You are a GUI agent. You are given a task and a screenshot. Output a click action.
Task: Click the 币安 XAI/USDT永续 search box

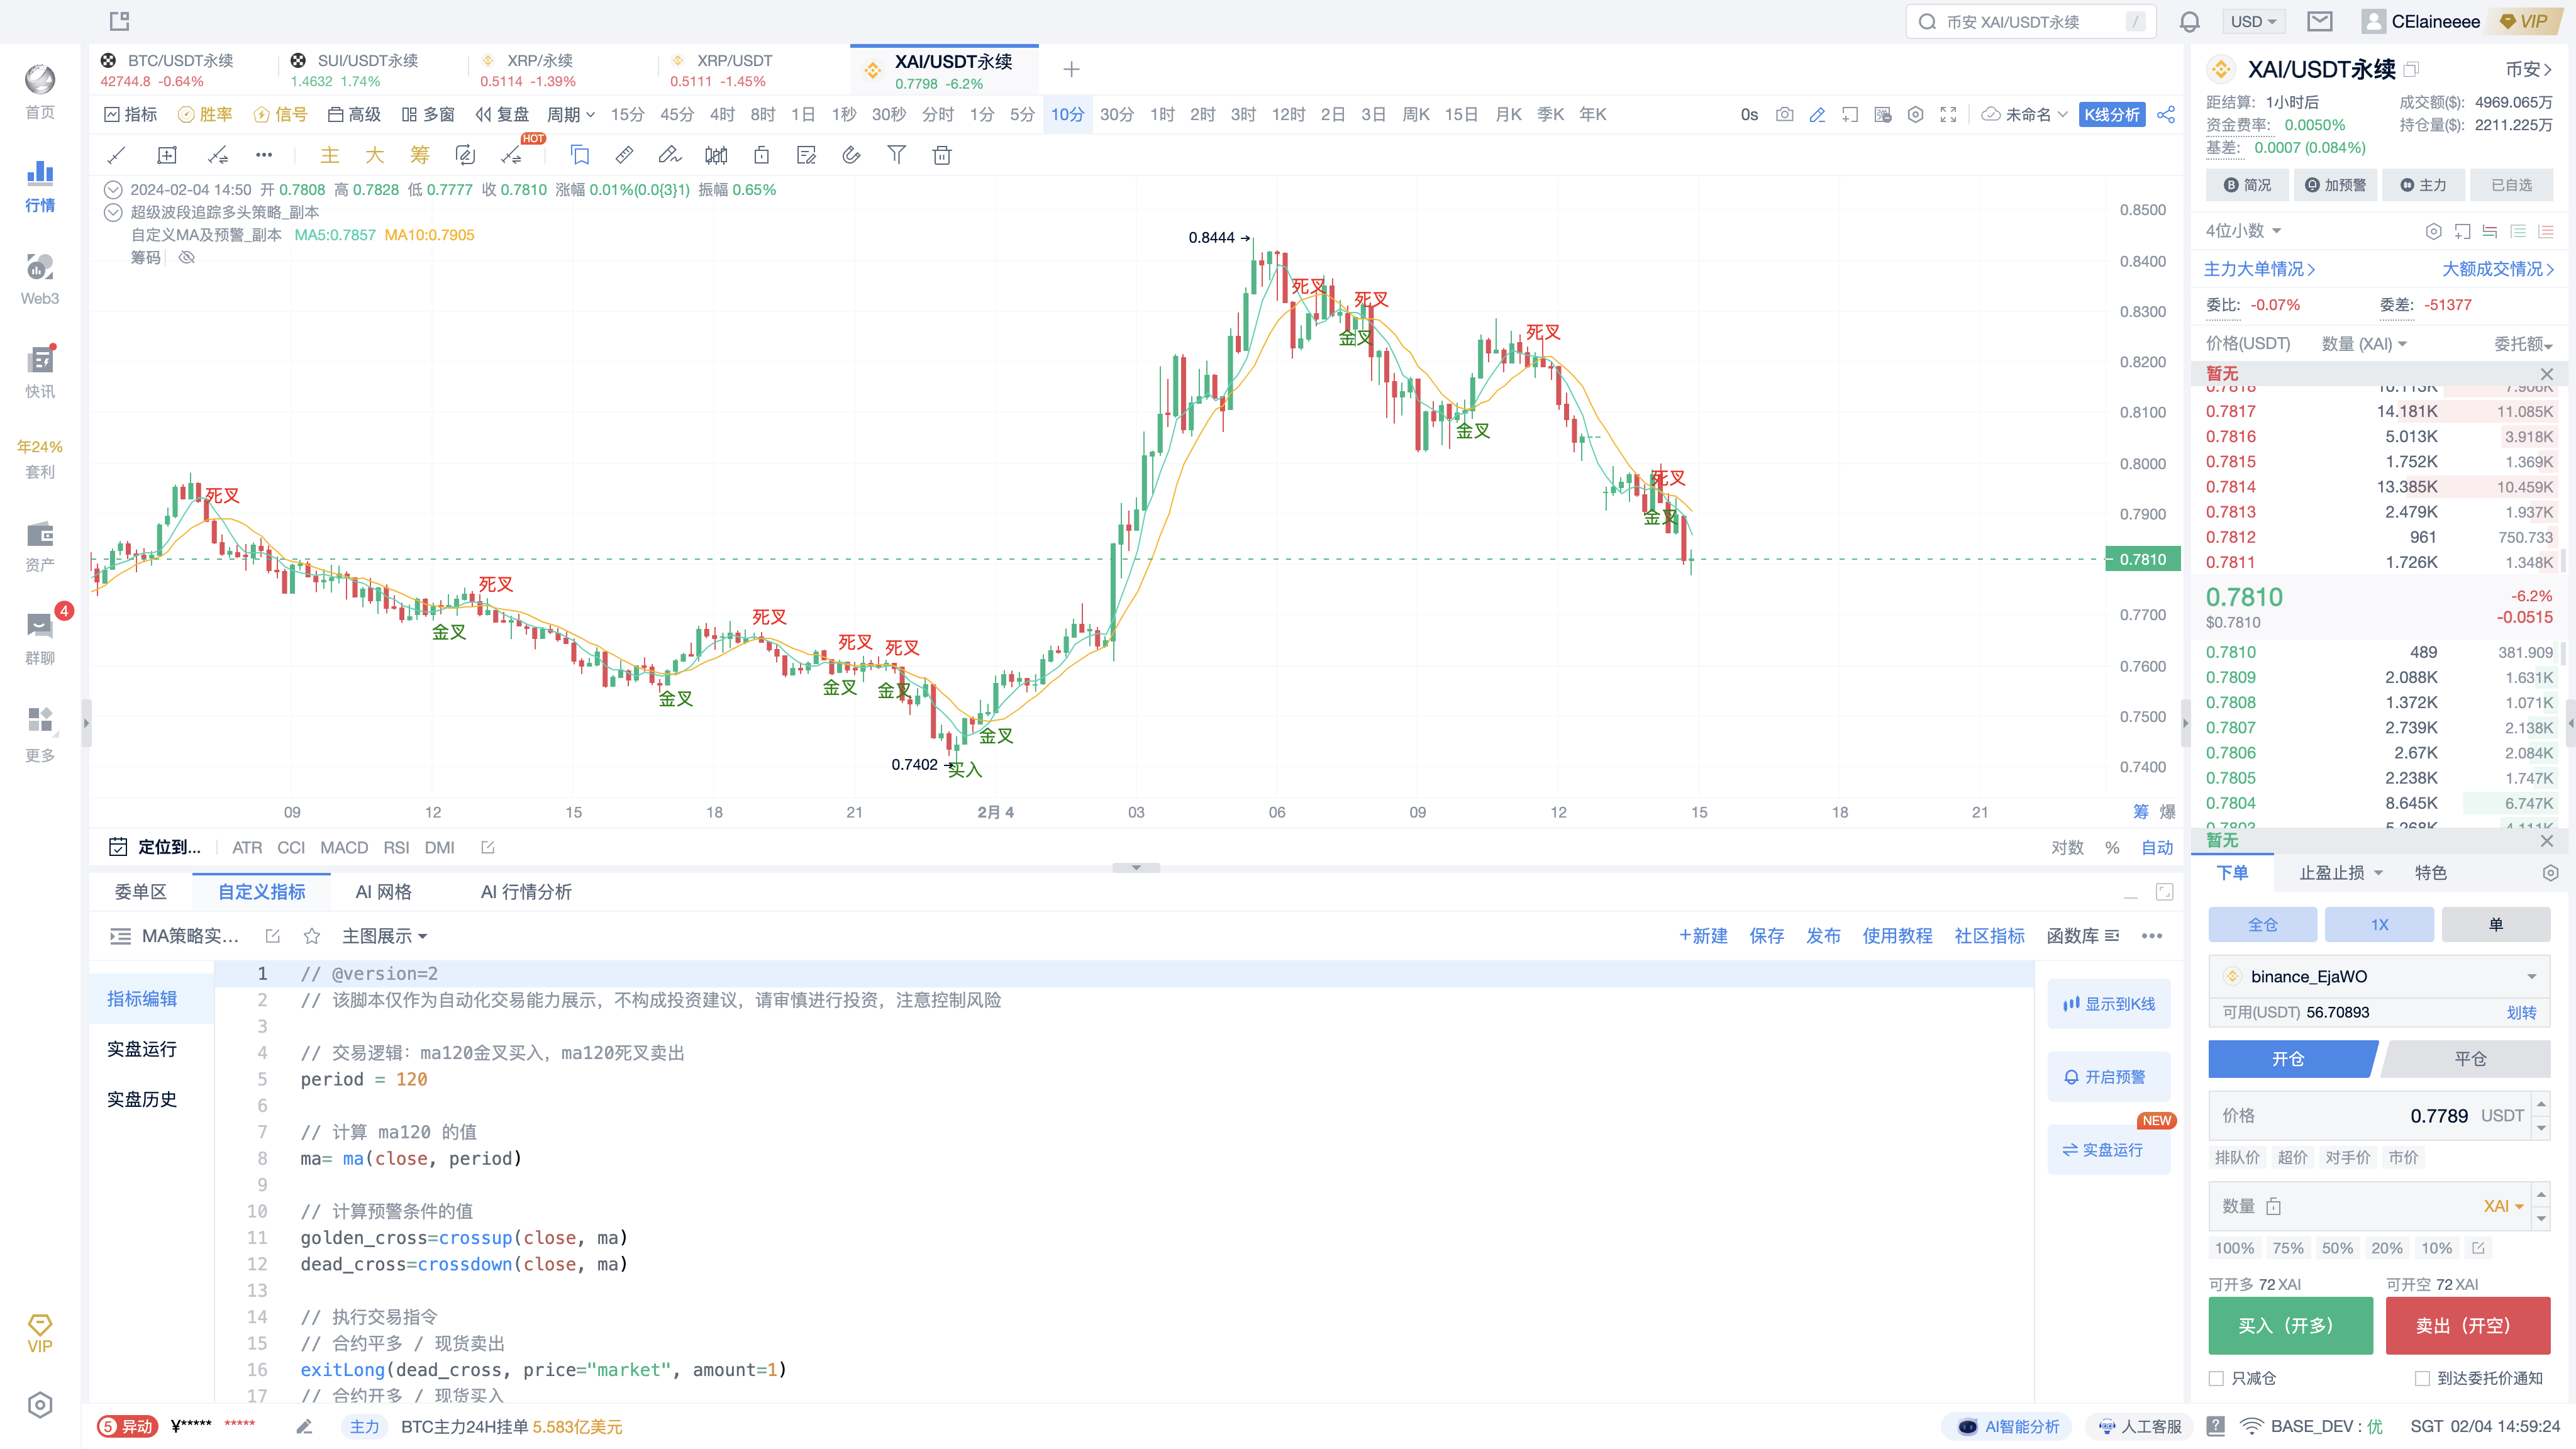pyautogui.click(x=2030, y=22)
